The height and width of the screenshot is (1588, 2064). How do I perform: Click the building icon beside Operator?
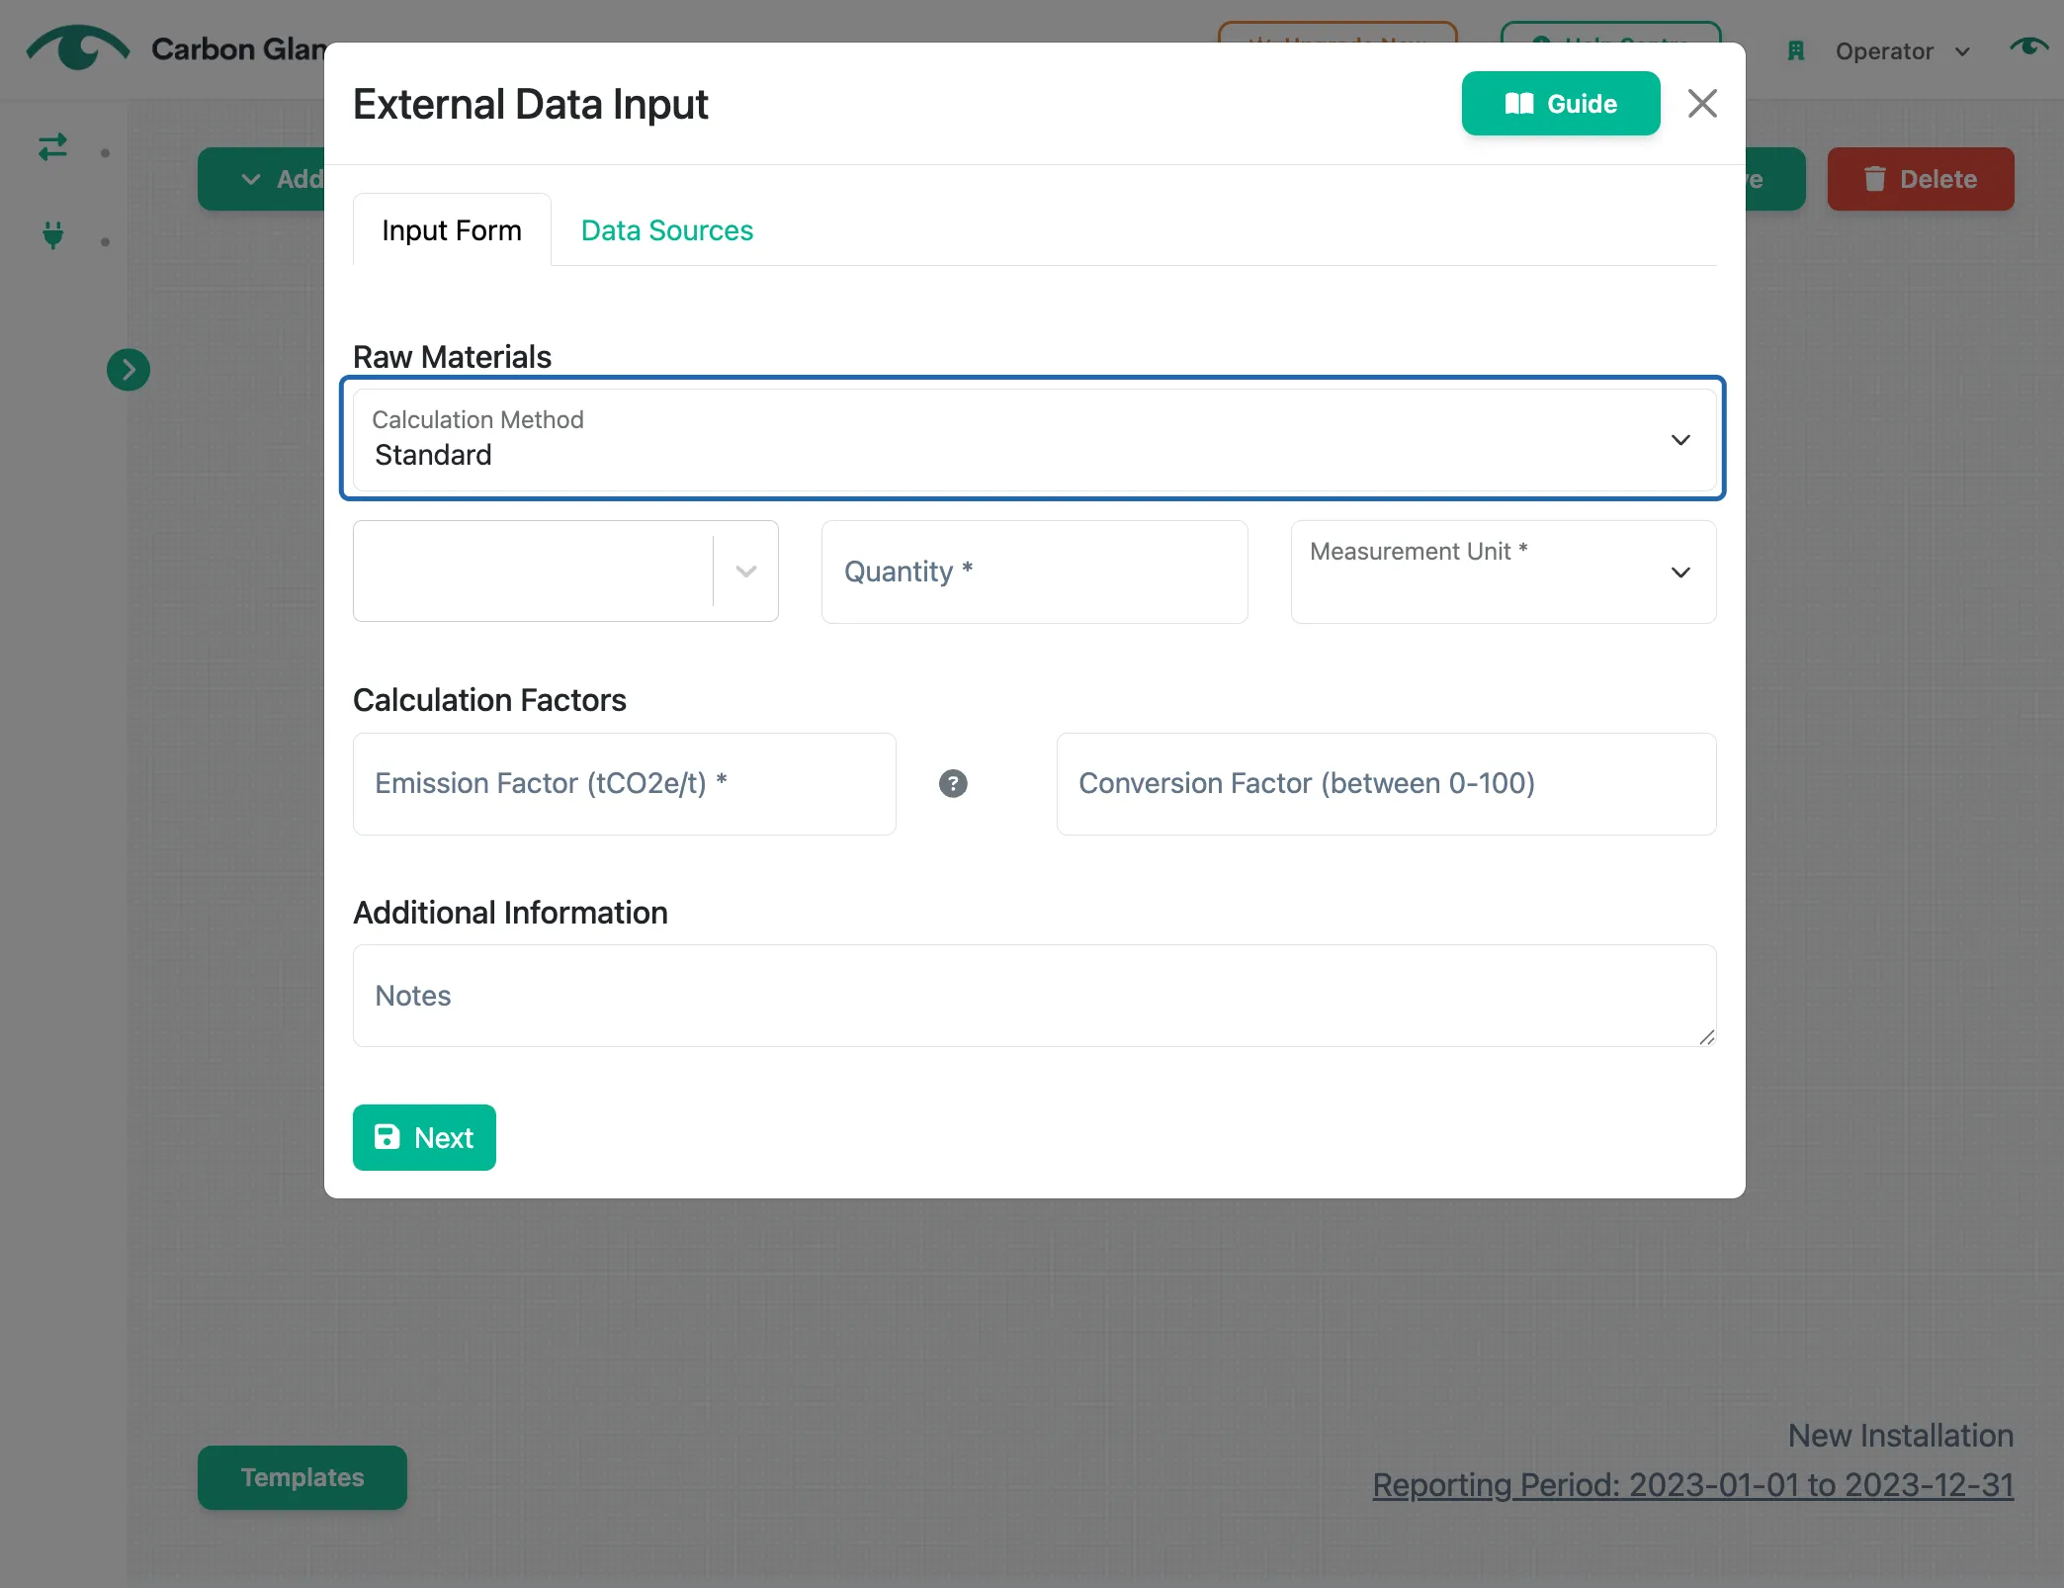[x=1796, y=50]
